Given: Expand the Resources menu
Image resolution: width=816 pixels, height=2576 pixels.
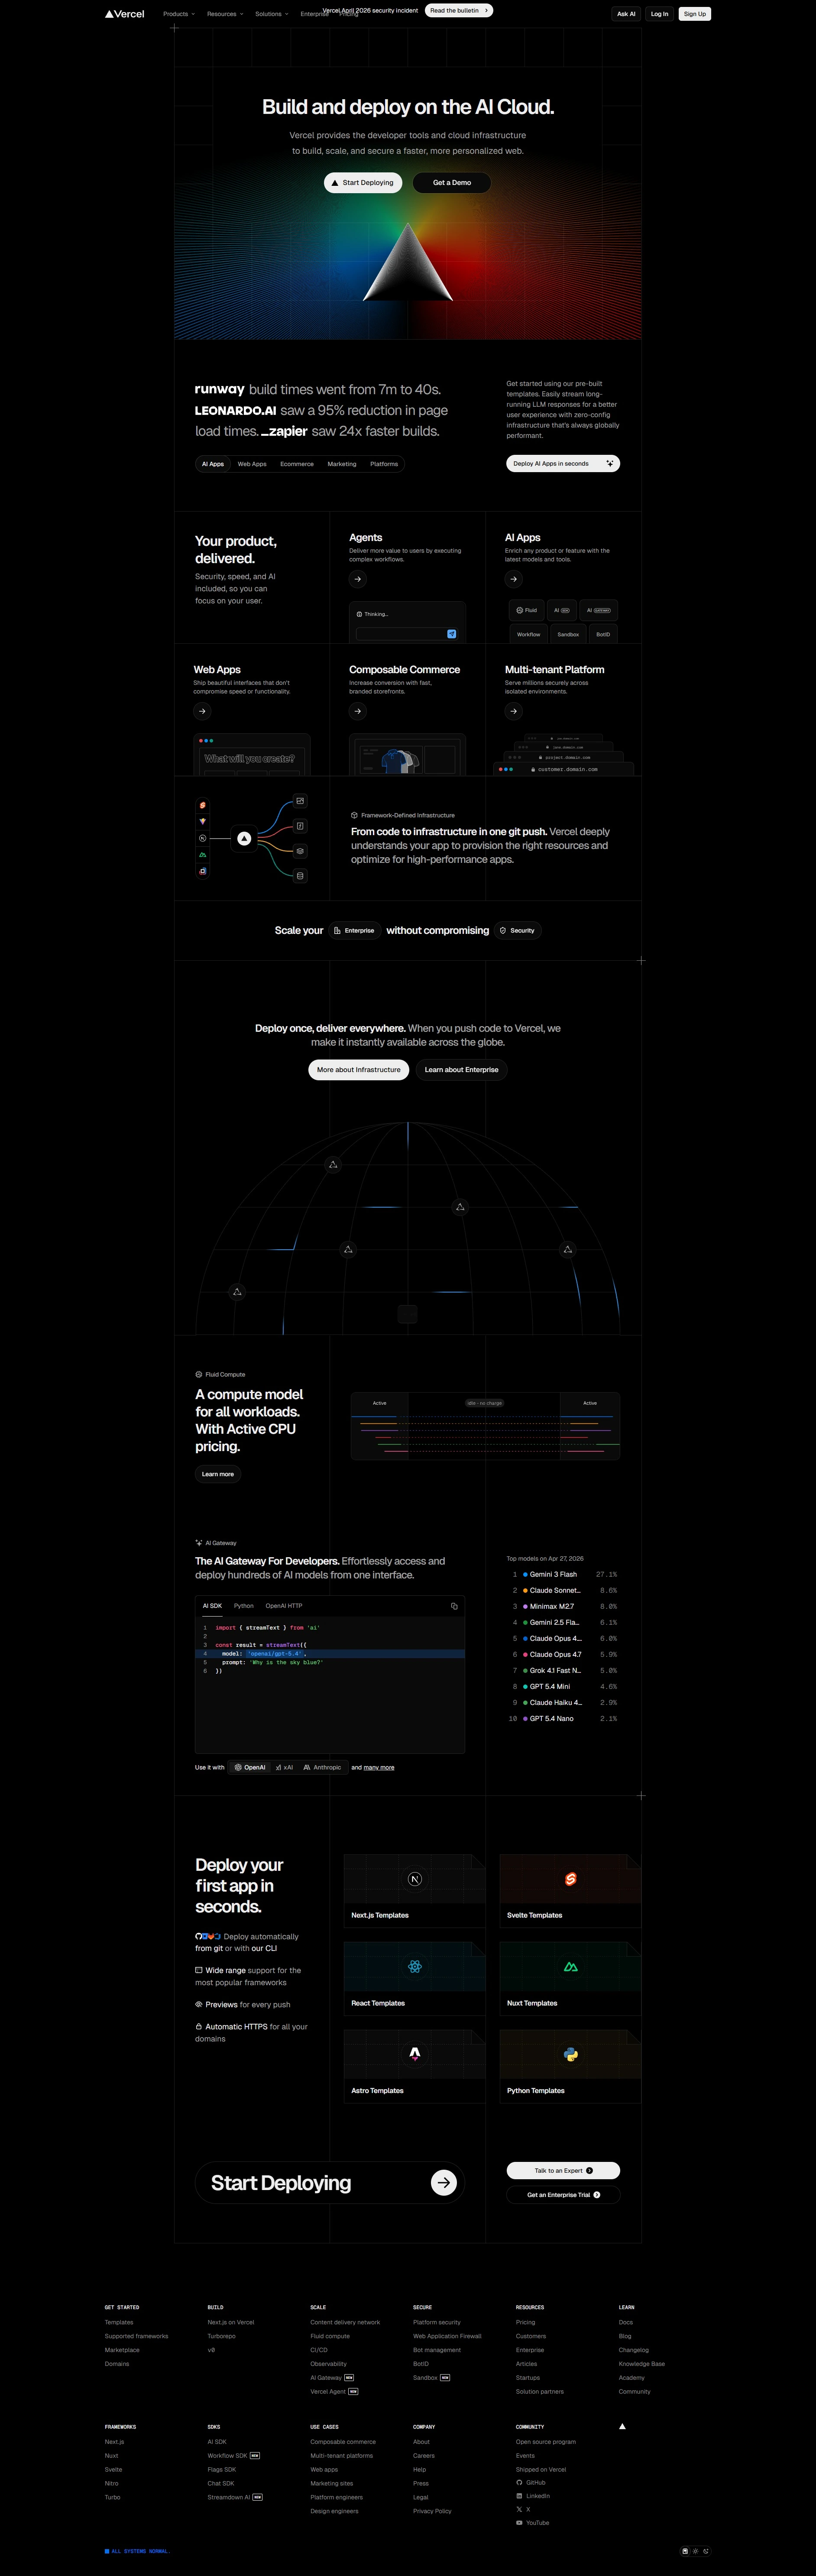Looking at the screenshot, I should (x=225, y=14).
